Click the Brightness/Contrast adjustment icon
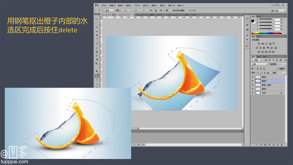The width and height of the screenshot is (293, 165). (x=259, y=44)
